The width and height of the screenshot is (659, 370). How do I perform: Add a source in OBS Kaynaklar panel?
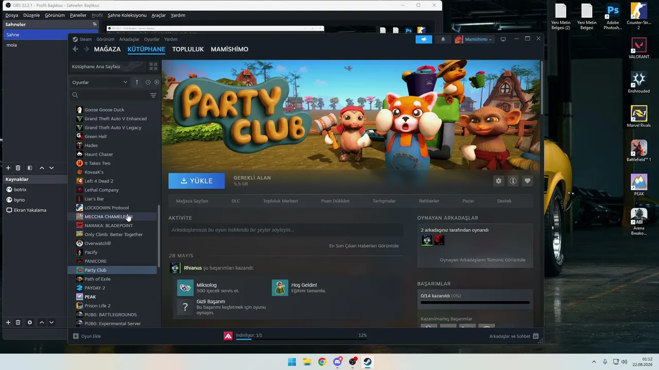point(8,322)
